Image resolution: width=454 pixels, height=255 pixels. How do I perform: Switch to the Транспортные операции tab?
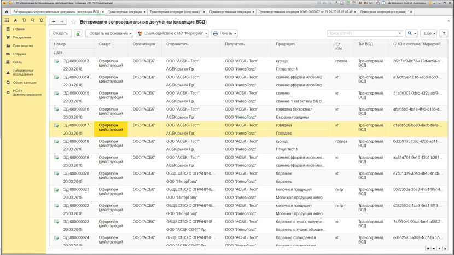click(125, 12)
